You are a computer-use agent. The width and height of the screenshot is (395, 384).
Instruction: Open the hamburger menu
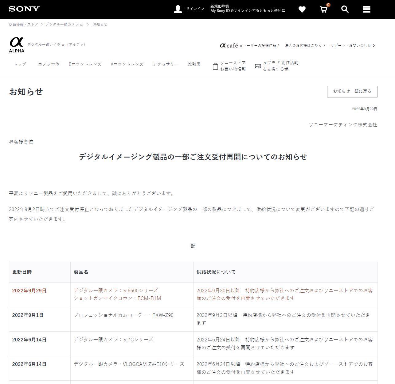366,10
